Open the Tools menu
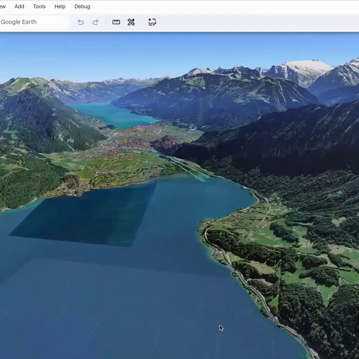This screenshot has width=359, height=359. click(x=39, y=6)
